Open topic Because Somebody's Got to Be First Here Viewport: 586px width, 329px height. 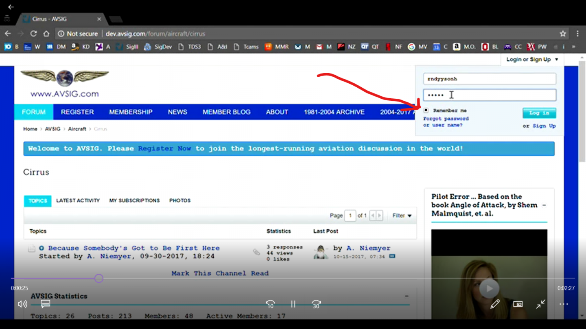point(134,248)
